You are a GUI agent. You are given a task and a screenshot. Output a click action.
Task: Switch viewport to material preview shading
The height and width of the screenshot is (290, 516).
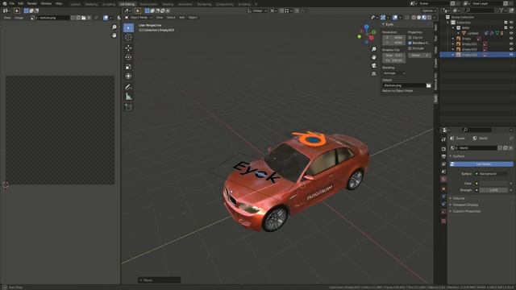[424, 18]
